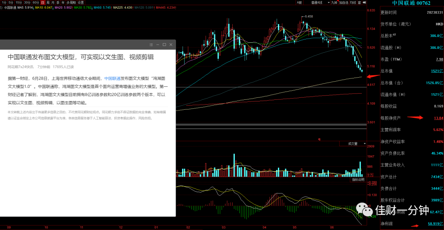Select the 日 daily K-line period

(43, 2)
